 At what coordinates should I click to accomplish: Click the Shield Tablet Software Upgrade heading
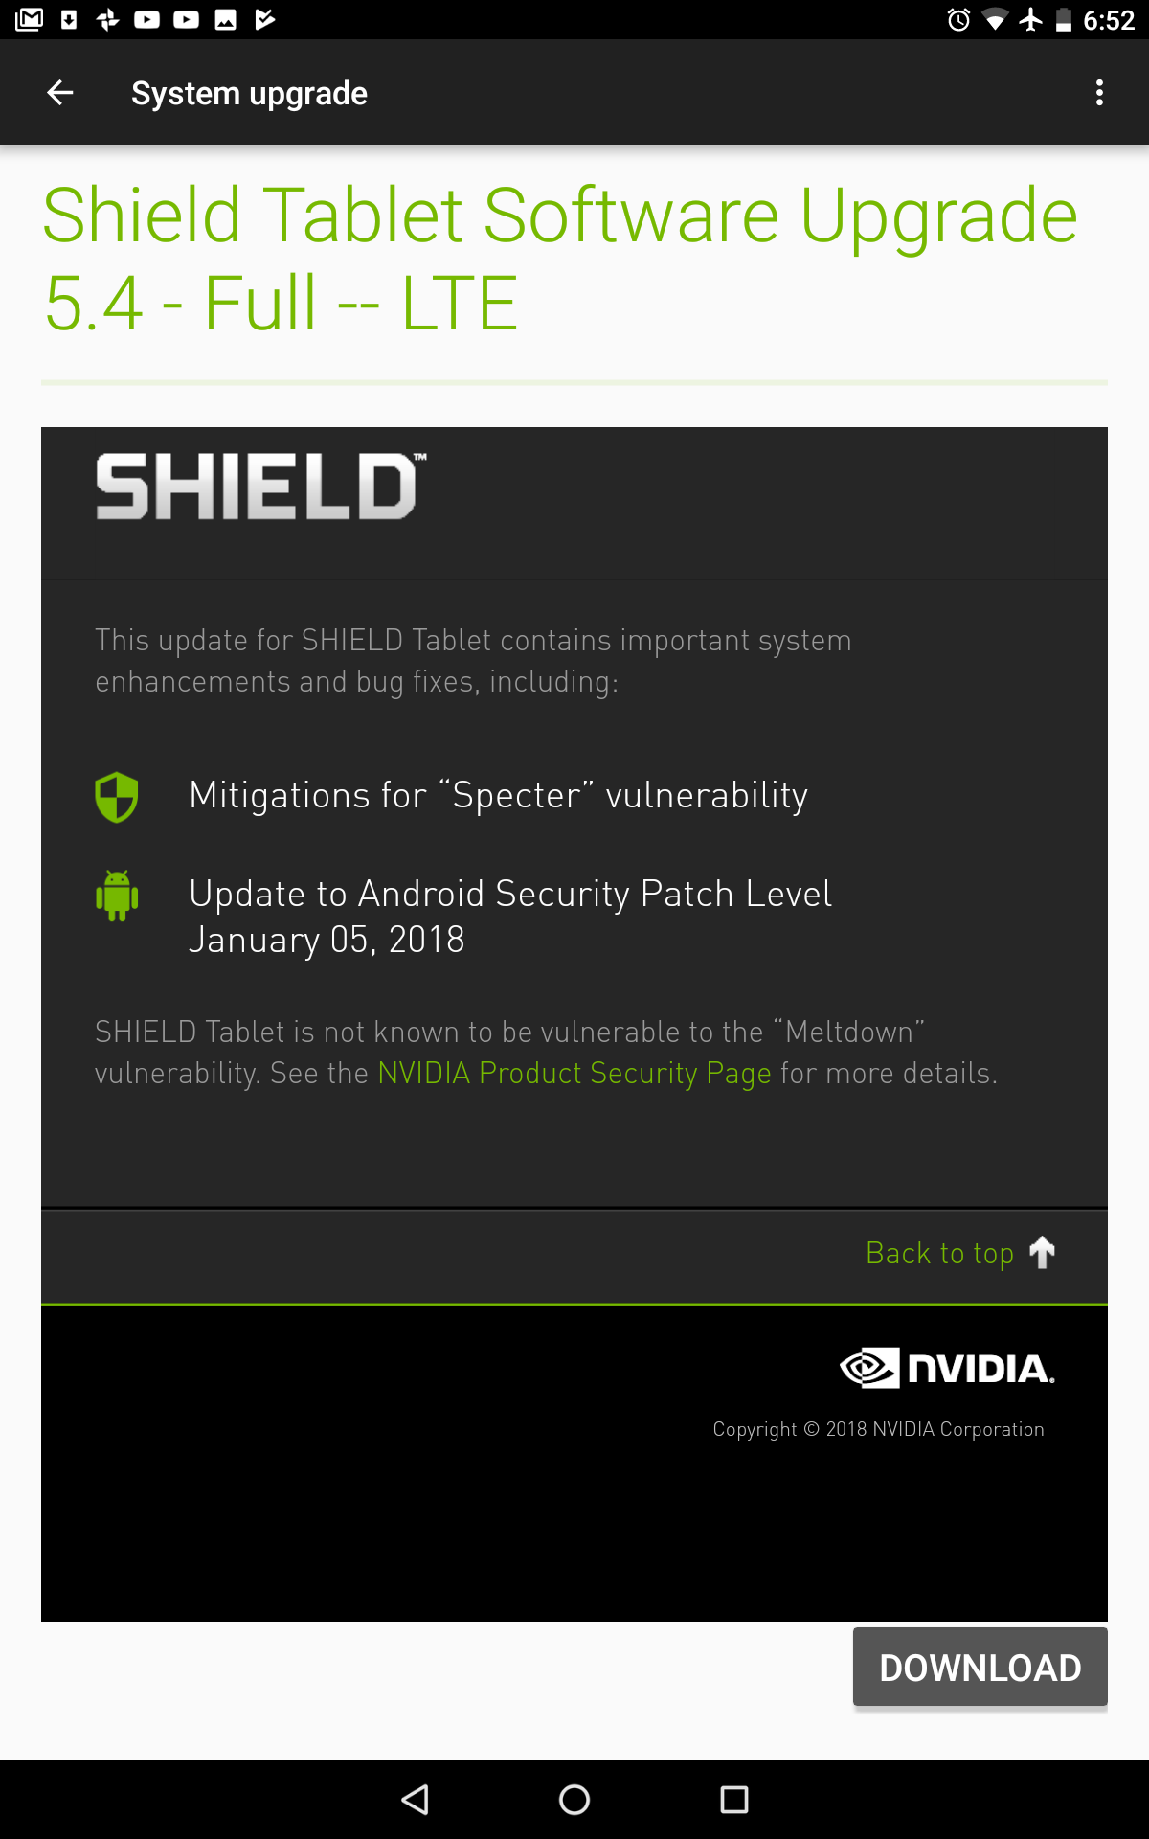pyautogui.click(x=561, y=259)
